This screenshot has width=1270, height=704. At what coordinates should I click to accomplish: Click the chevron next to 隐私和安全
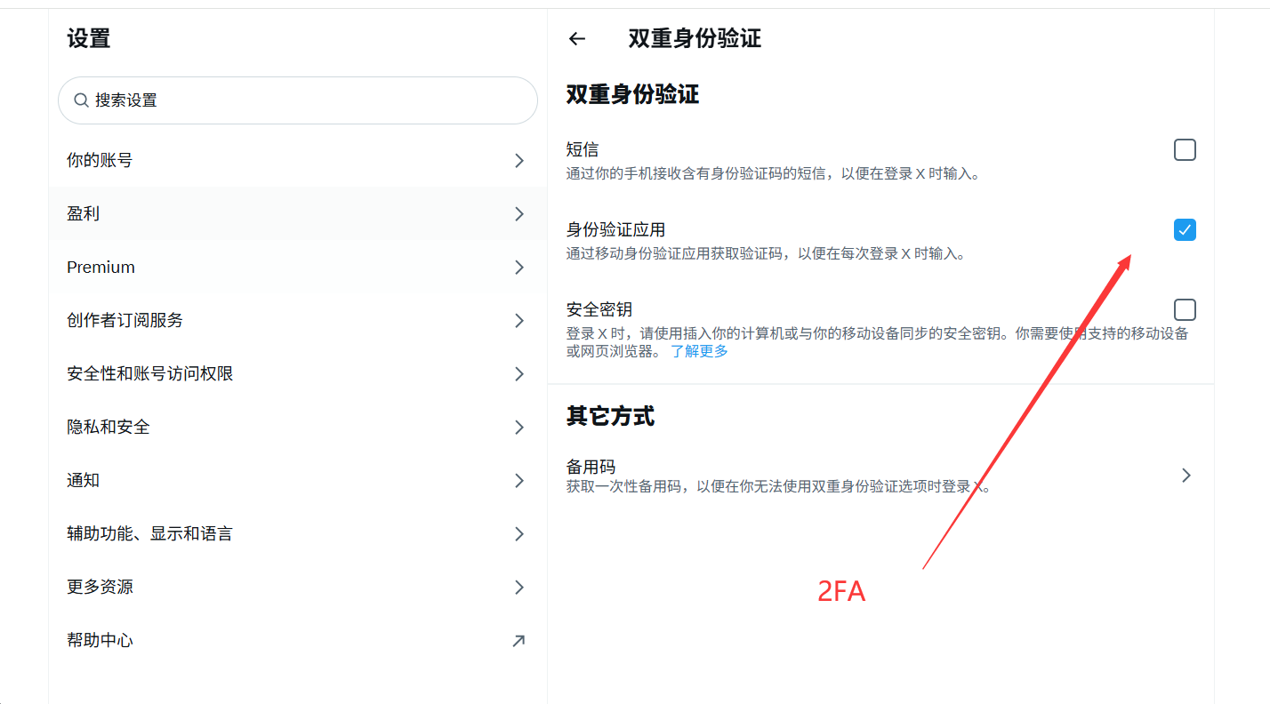pos(519,428)
